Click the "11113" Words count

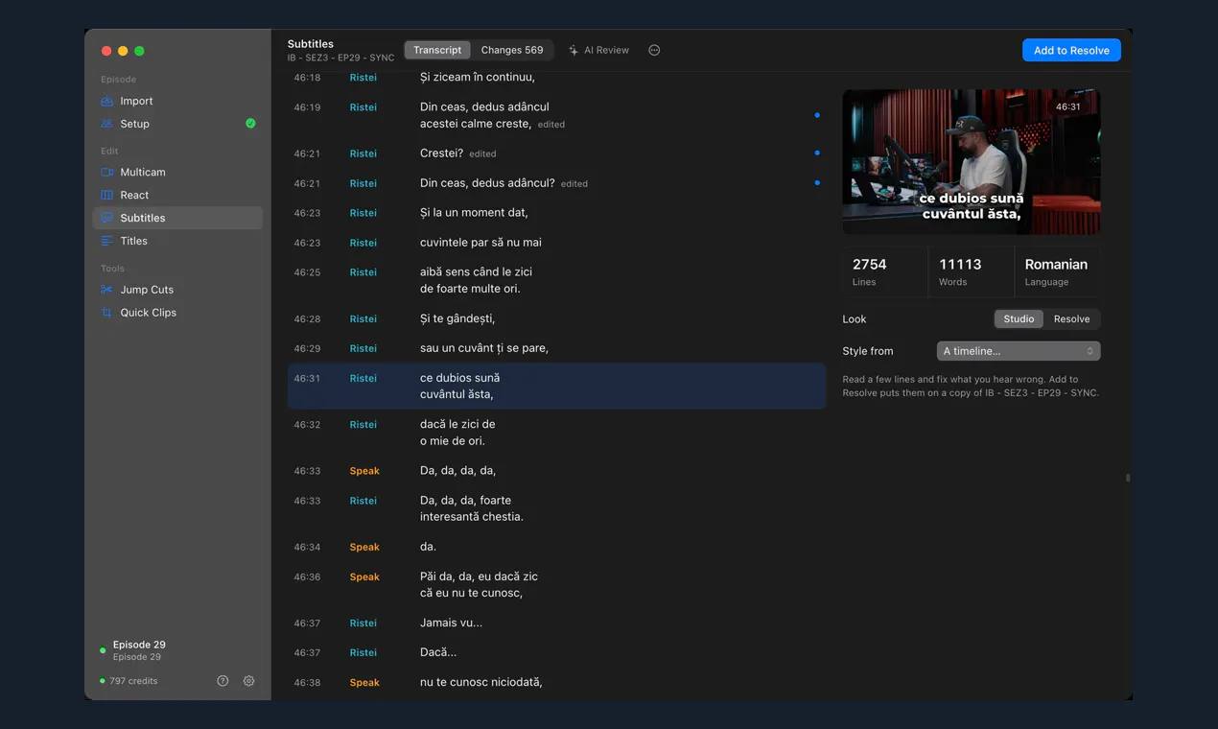point(960,265)
